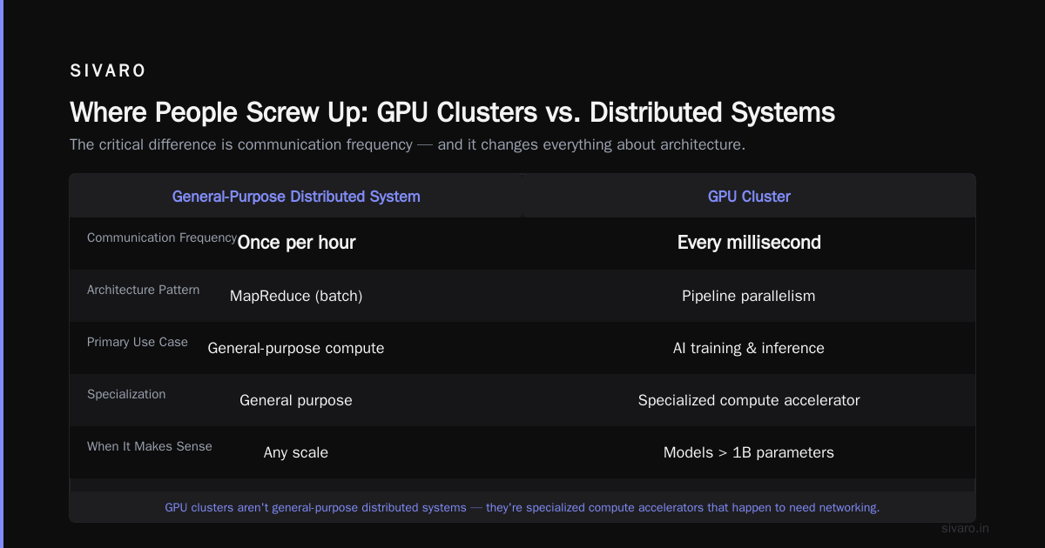Click the Specialization row label
The height and width of the screenshot is (548, 1045).
[x=126, y=394]
